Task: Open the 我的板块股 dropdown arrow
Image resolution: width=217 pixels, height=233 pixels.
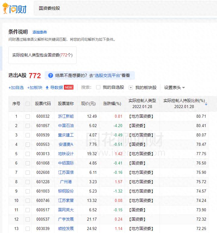Action: pos(131,88)
